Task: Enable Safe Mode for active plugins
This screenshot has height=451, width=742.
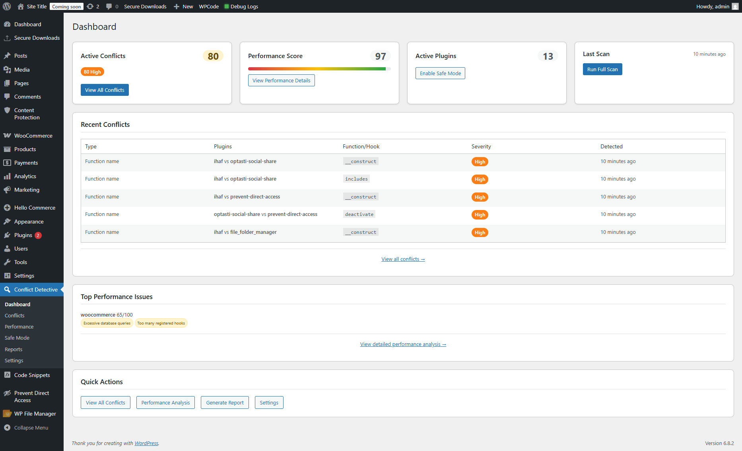Action: [440, 73]
